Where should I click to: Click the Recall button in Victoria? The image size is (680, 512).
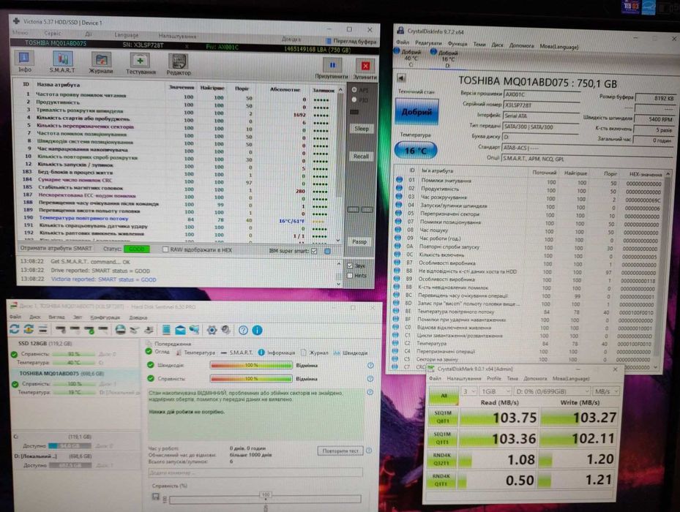click(361, 156)
